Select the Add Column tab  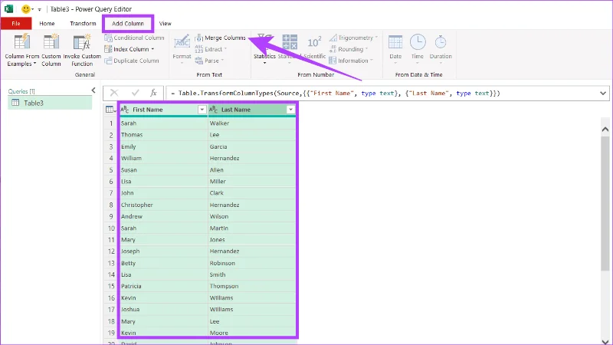click(128, 24)
